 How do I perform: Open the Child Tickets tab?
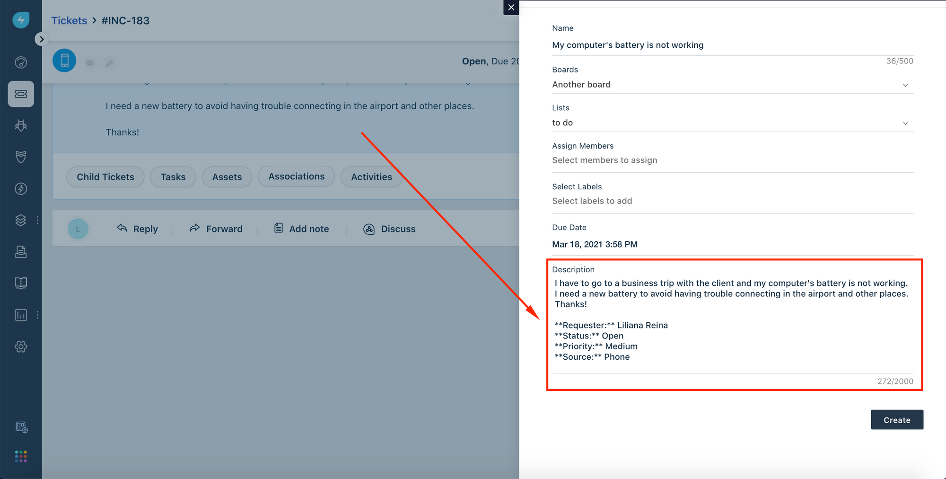105,177
